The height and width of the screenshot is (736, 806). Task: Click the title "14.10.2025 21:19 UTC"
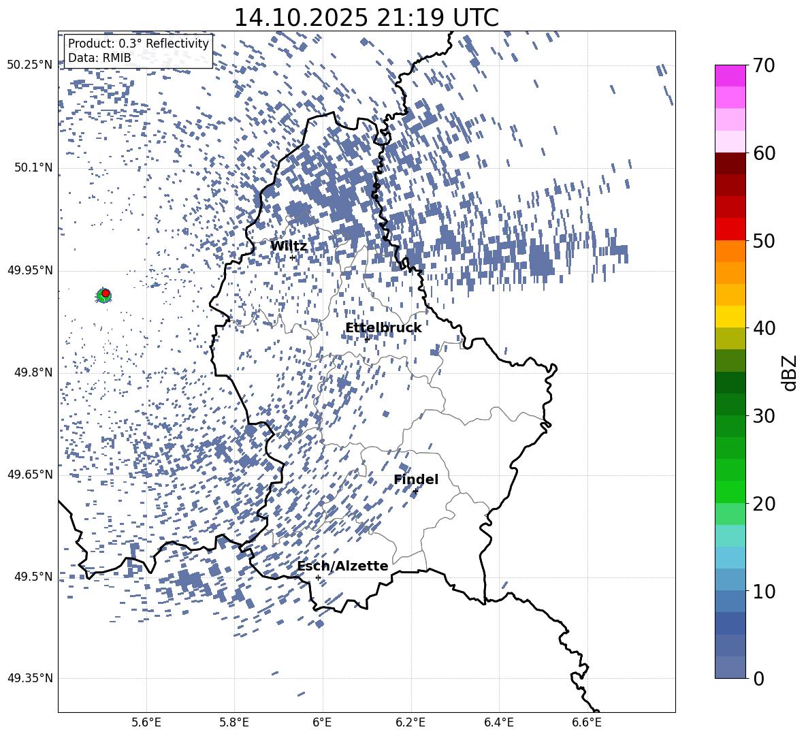click(x=366, y=18)
